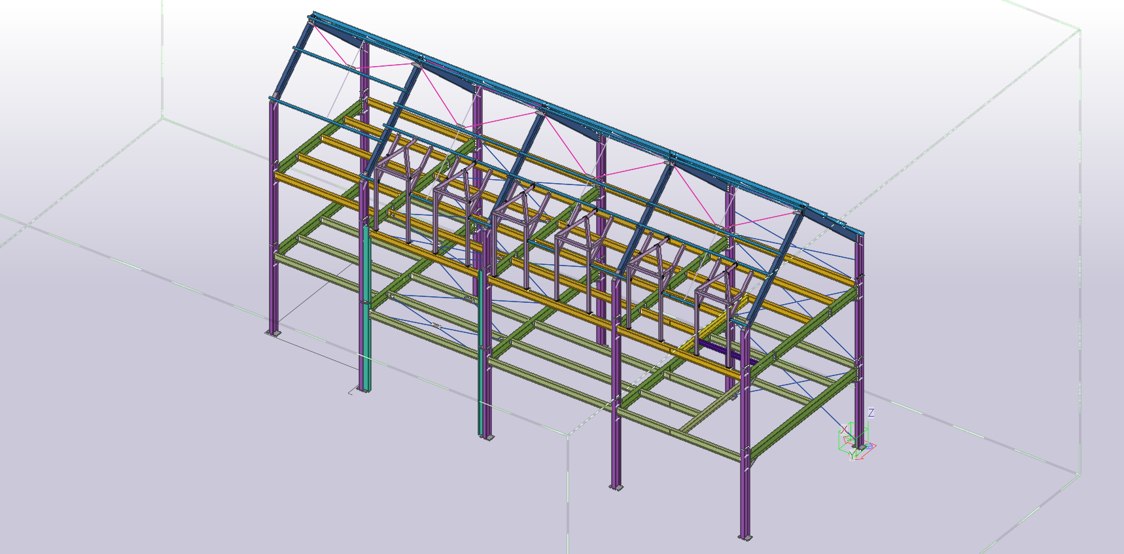Click turnbuckle on lower-left blue cross bracing

tap(436, 325)
